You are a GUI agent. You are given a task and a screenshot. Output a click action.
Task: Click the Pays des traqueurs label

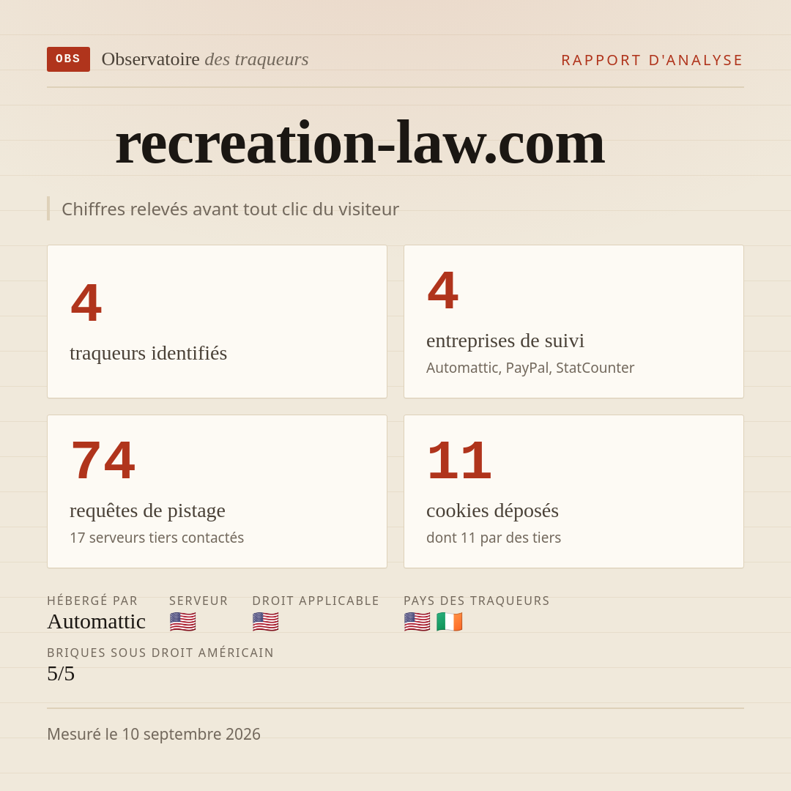click(x=477, y=601)
